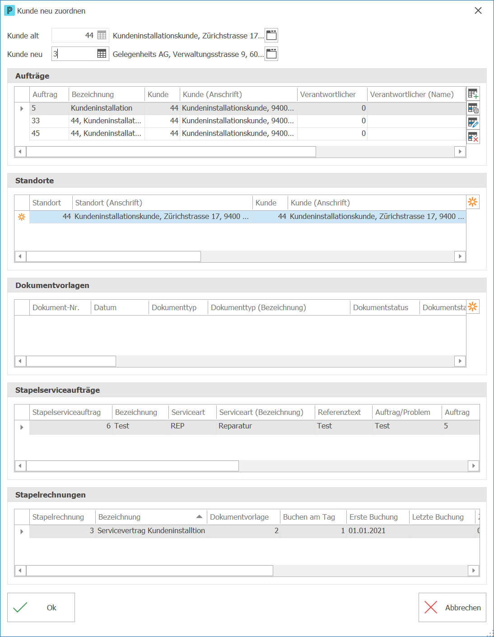Open lookup grid for Kunde neu field

(x=102, y=54)
